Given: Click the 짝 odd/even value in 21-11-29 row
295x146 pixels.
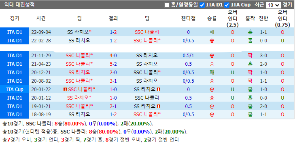Looking at the screenshot, I should pyautogui.click(x=250, y=56).
